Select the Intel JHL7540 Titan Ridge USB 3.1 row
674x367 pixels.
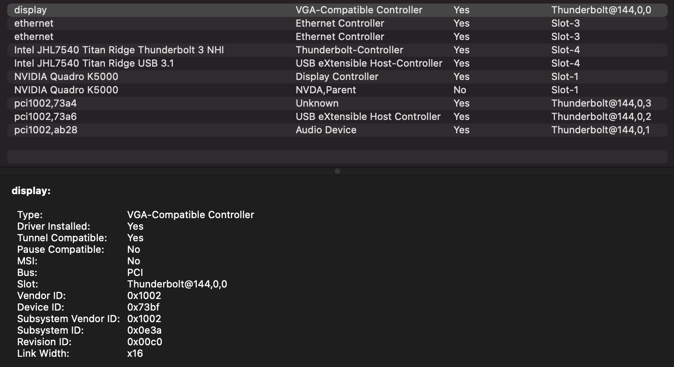pos(94,64)
